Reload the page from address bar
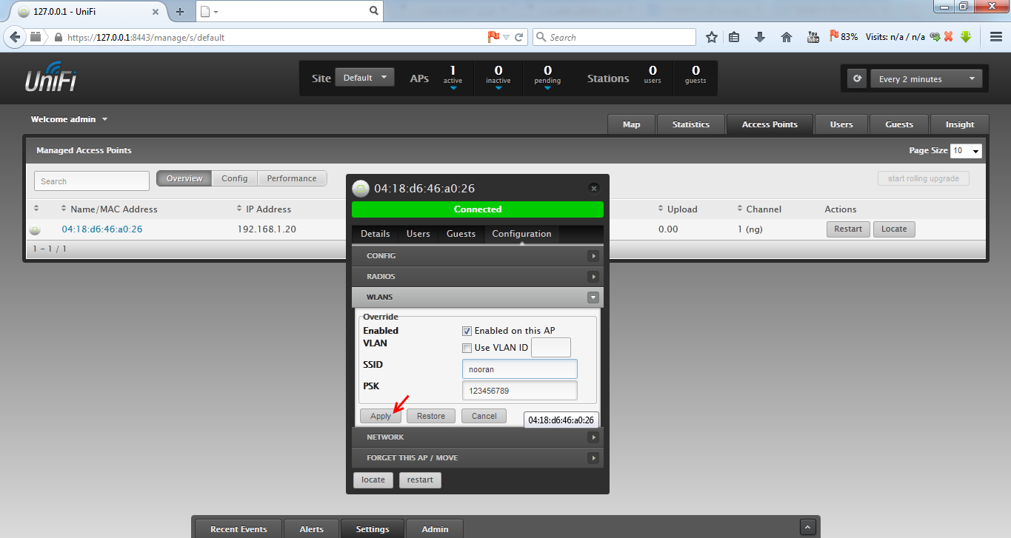 click(519, 37)
